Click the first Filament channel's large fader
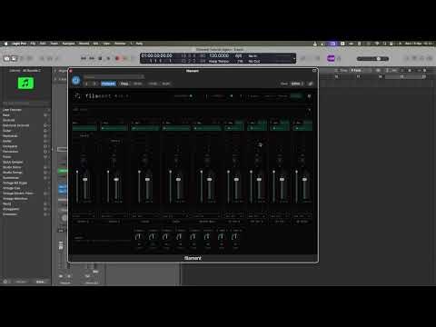The width and height of the screenshot is (436, 327). [x=85, y=180]
